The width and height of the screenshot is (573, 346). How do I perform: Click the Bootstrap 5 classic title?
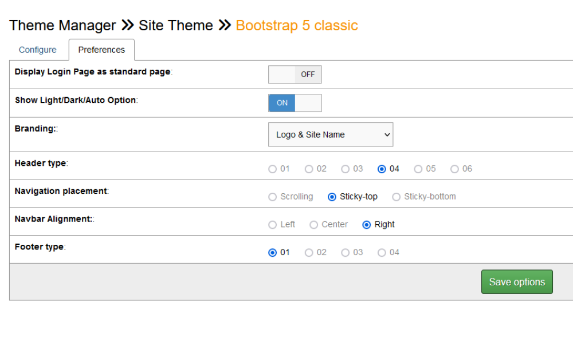[x=297, y=26]
